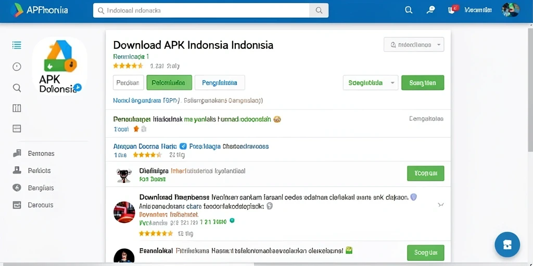Click the Poseidiagra link text
The width and height of the screenshot is (533, 266).
(205, 146)
